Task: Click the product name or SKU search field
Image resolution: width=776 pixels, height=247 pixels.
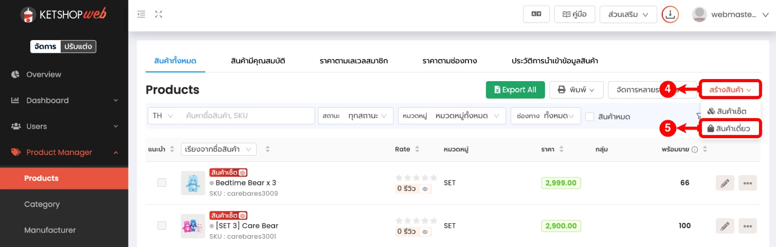Action: (x=247, y=116)
